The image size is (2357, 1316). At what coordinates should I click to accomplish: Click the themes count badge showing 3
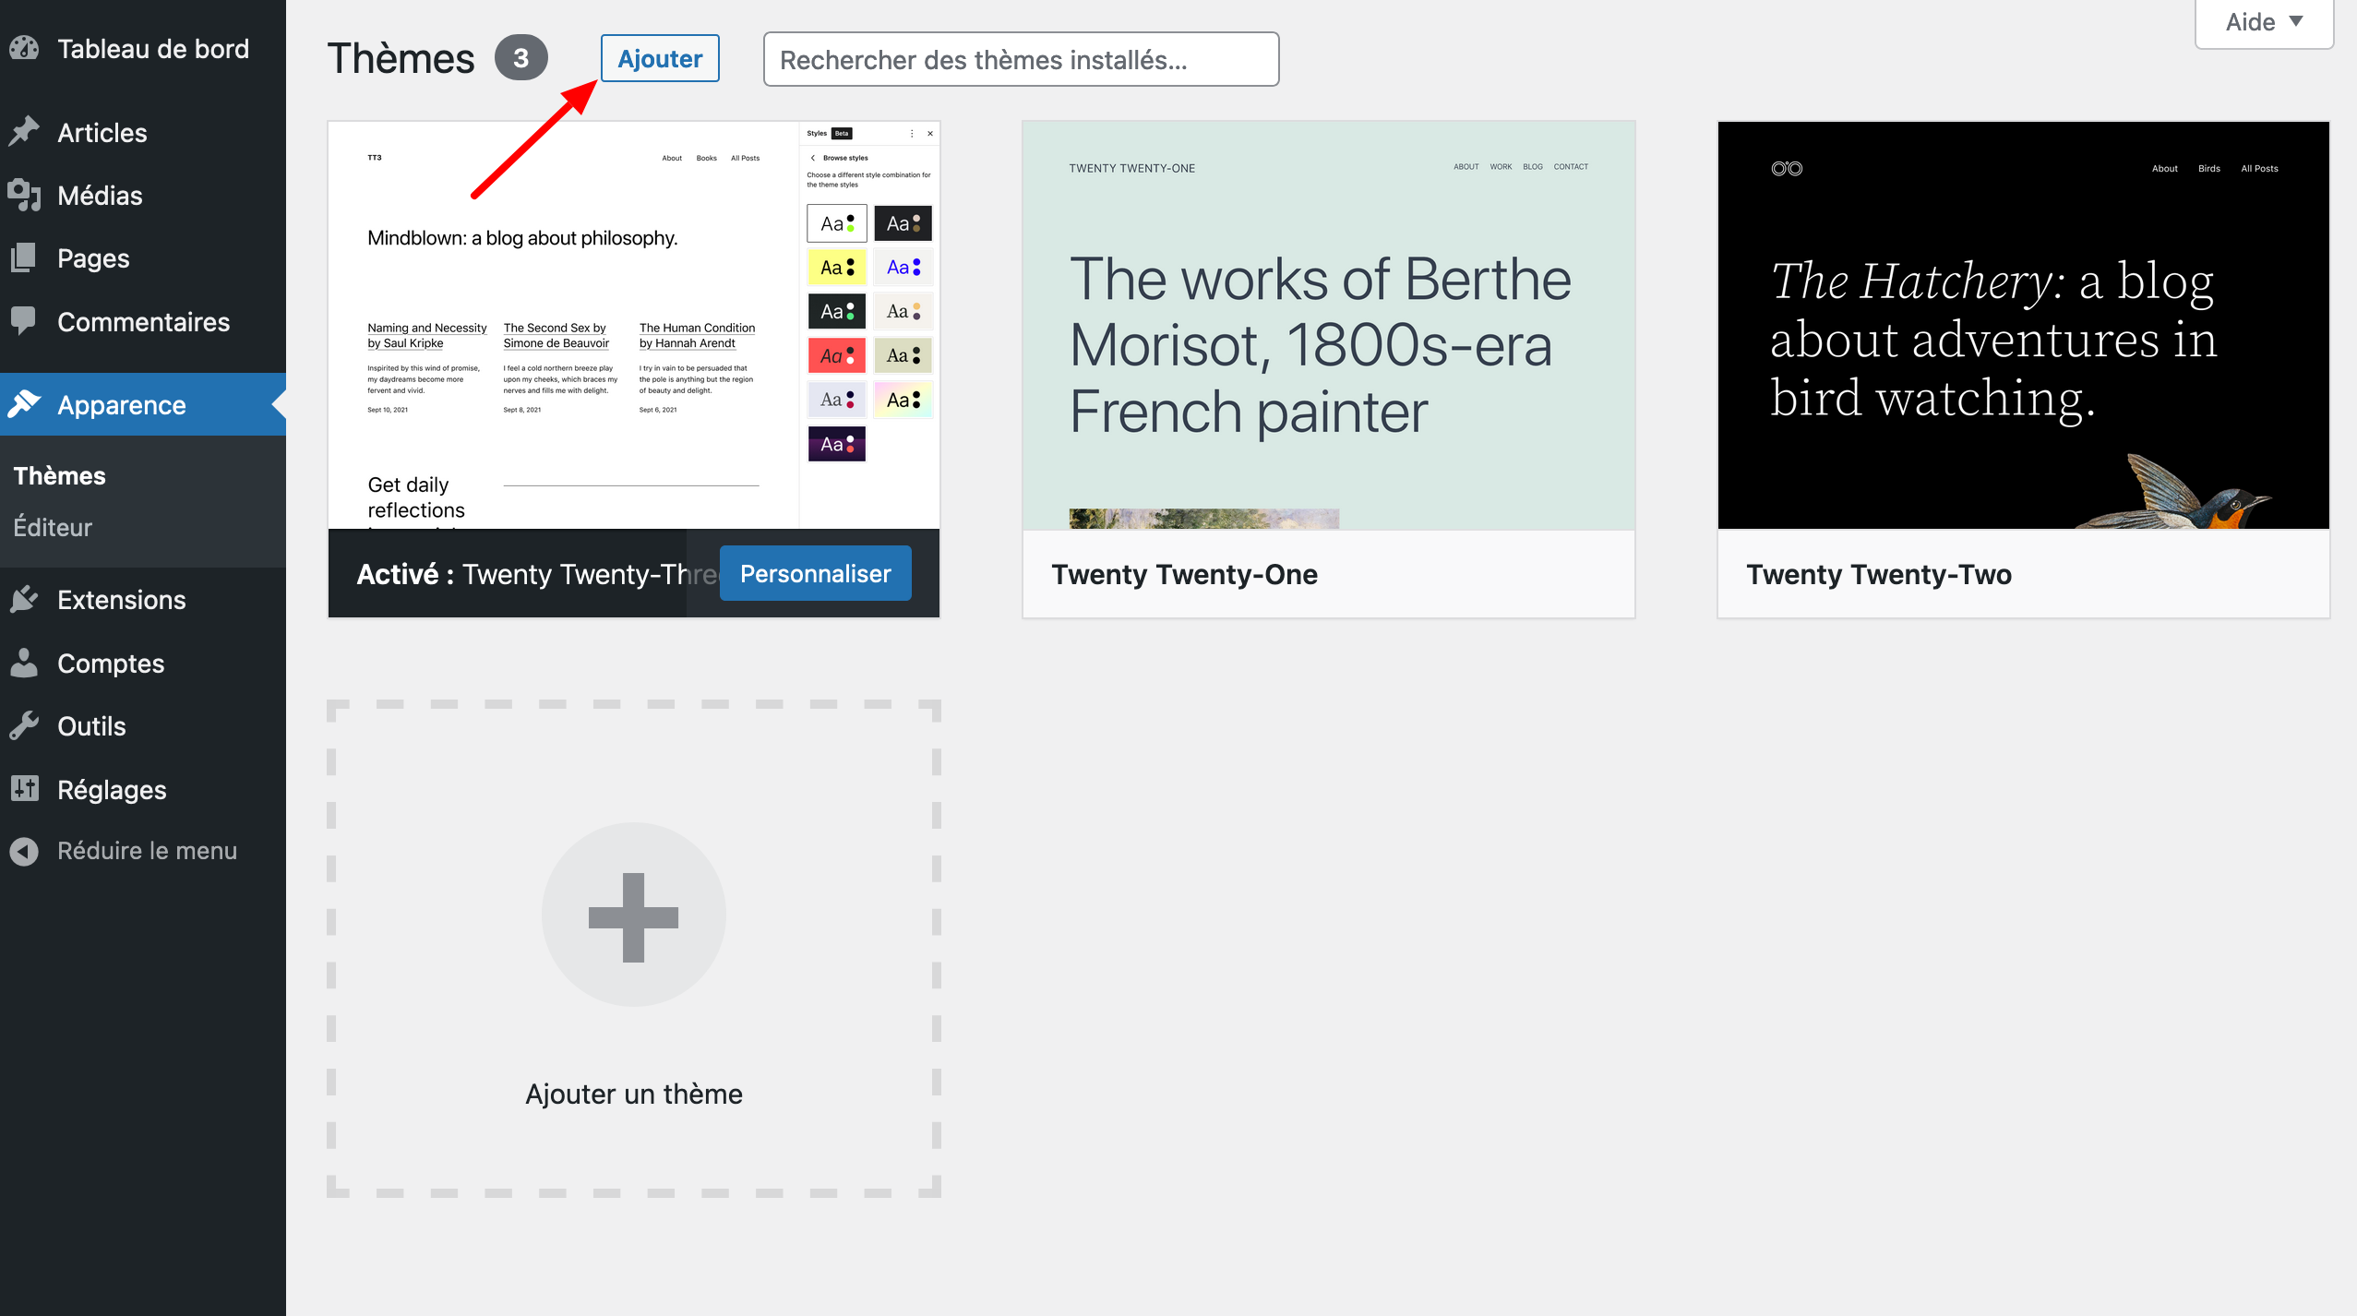520,58
